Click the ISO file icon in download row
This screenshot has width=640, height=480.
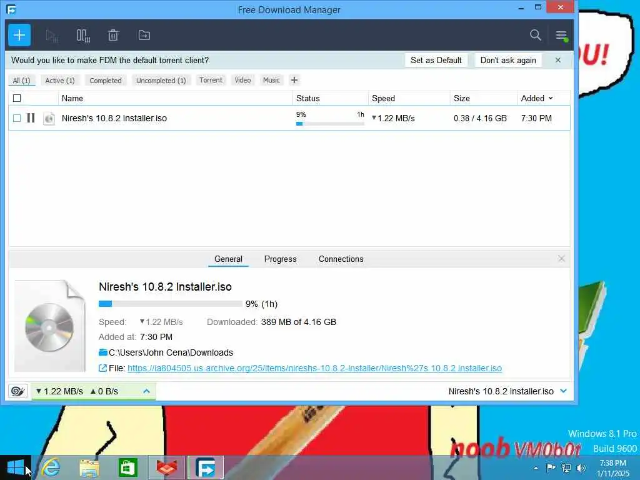(49, 118)
